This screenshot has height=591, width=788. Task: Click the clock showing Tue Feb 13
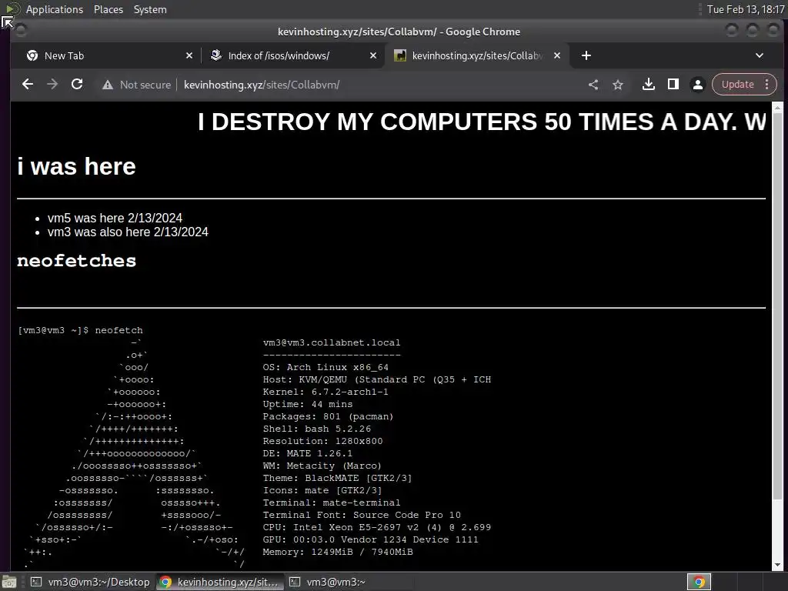(745, 9)
